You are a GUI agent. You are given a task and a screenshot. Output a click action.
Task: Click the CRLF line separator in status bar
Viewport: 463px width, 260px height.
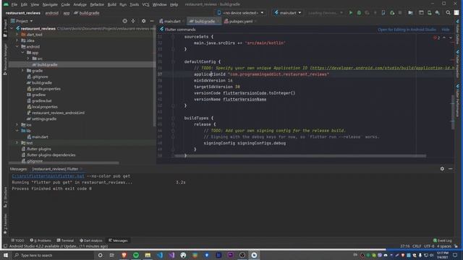point(417,246)
